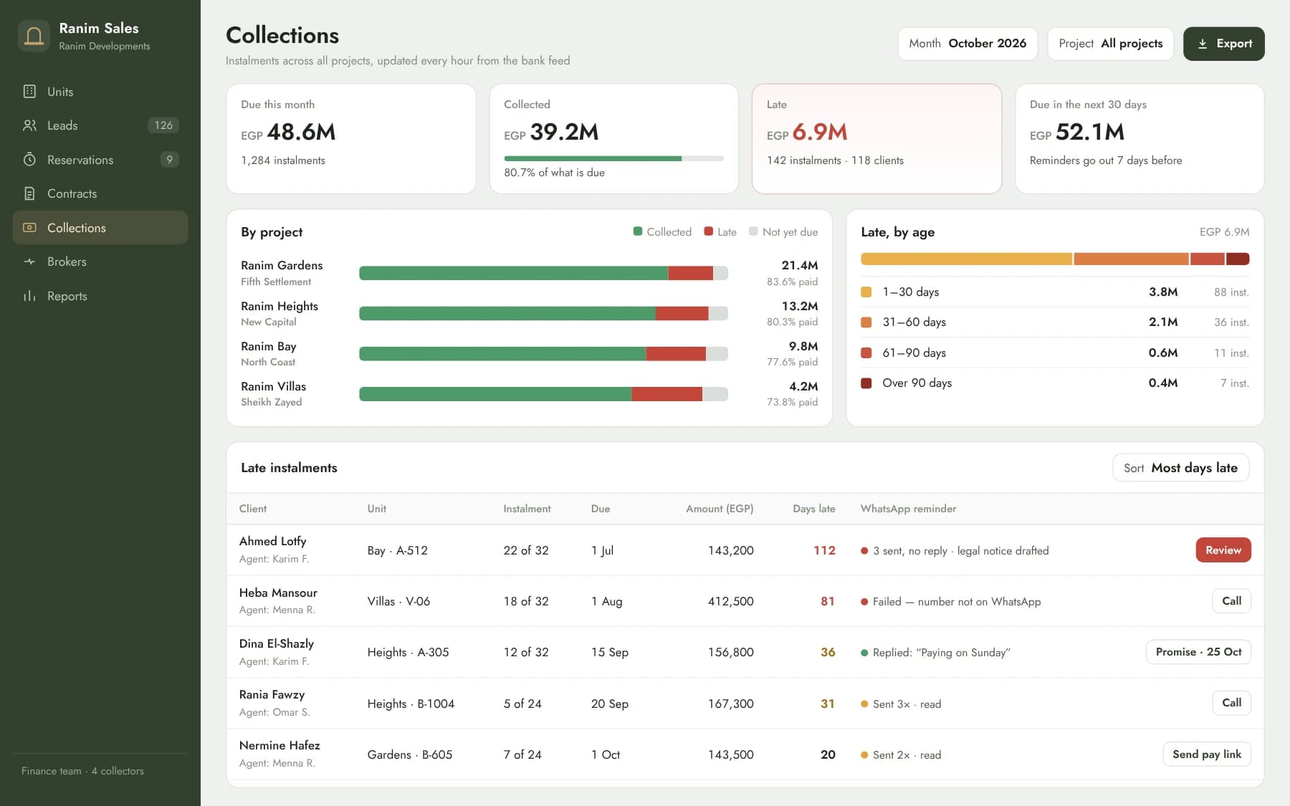Click the Due this month card
The image size is (1290, 806).
pos(351,139)
